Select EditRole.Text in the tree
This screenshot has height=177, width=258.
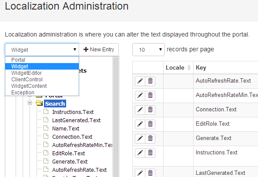tap(68, 154)
